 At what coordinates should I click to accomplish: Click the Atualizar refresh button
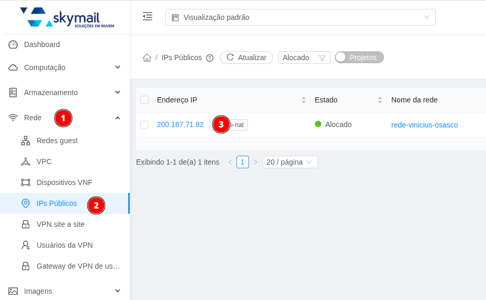point(246,57)
